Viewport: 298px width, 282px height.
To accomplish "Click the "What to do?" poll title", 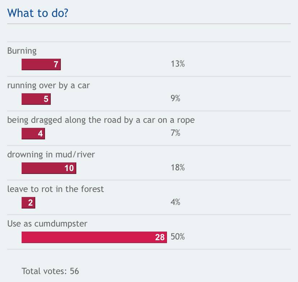I will 38,13.
